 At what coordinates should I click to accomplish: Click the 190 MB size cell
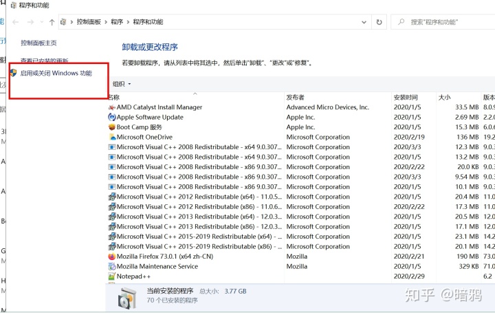(468, 257)
